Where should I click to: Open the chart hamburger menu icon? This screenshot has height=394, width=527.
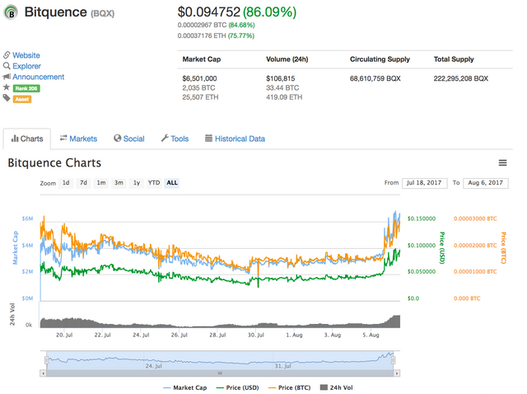pos(502,163)
